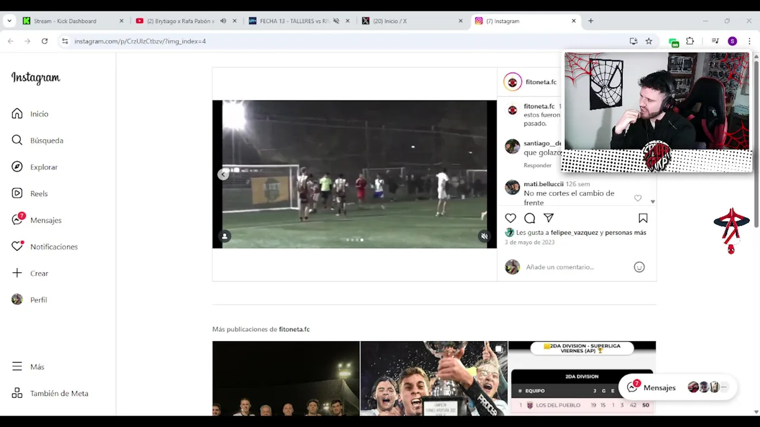Open Explorar compass icon
The image size is (760, 427).
coord(17,167)
